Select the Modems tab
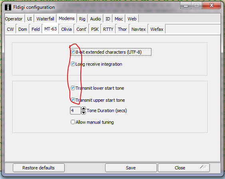Image resolution: width=225 pixels, height=179 pixels. tap(67, 18)
